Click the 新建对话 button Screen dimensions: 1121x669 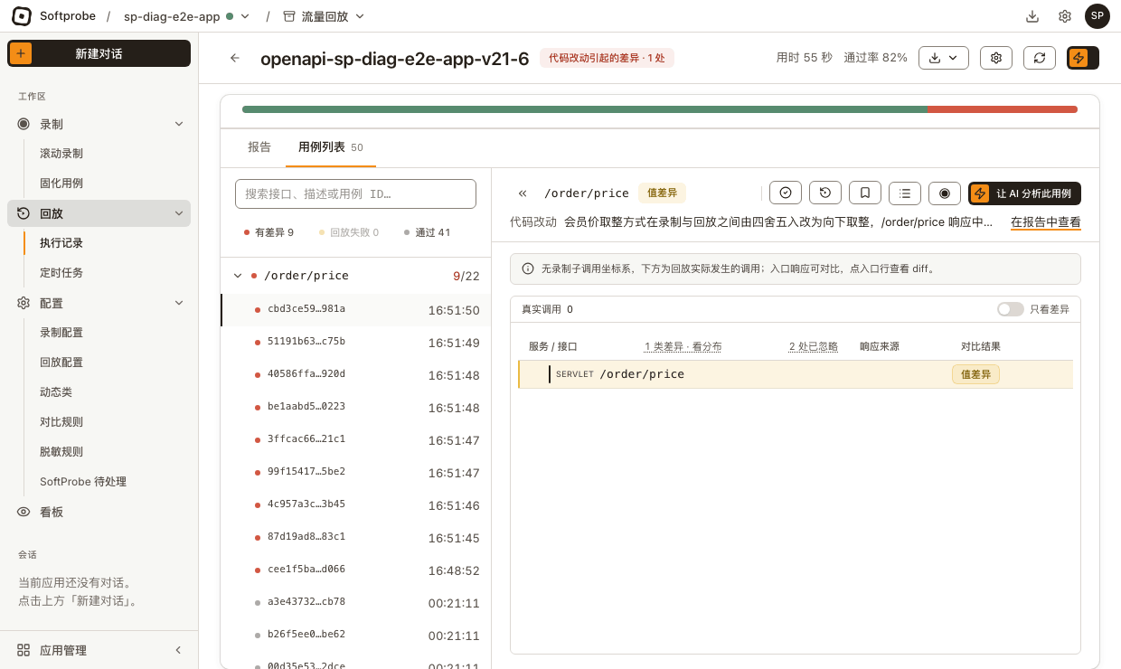click(99, 53)
